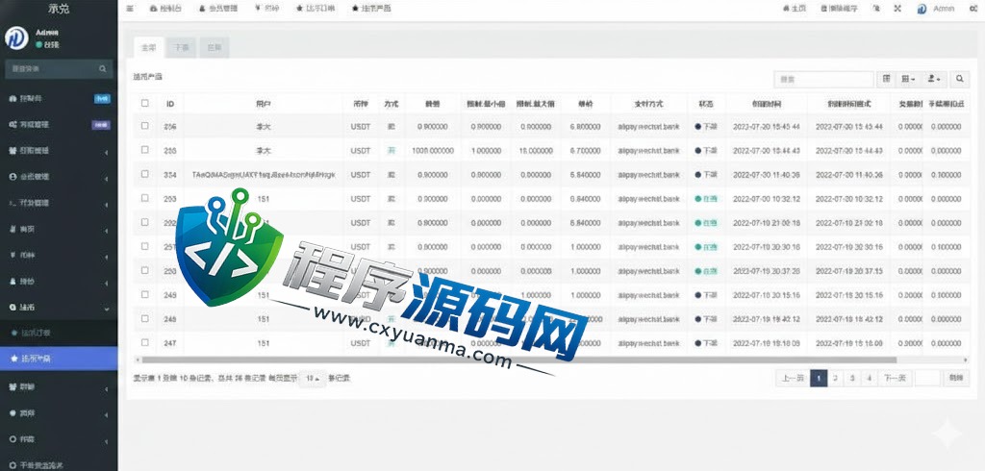The width and height of the screenshot is (985, 471).
Task: Check the checkbox for row ID 251
Action: [145, 246]
